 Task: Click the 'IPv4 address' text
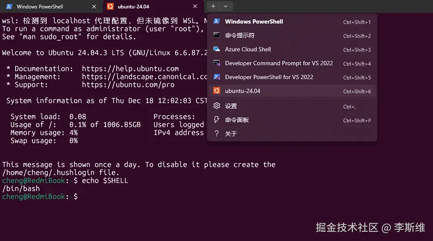point(179,132)
